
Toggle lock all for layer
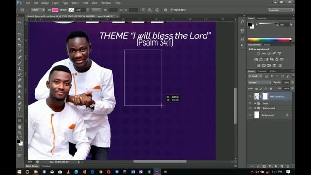(271, 88)
